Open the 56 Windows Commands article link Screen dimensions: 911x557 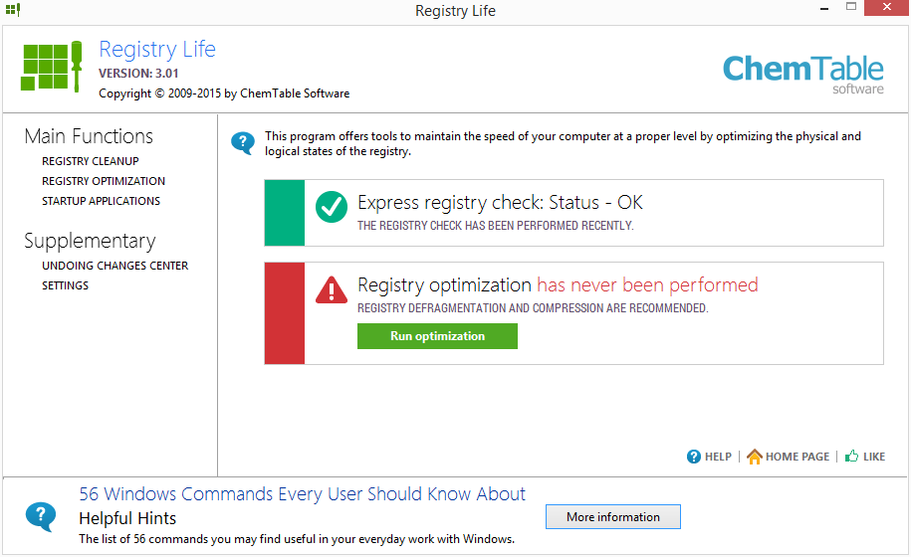[302, 494]
